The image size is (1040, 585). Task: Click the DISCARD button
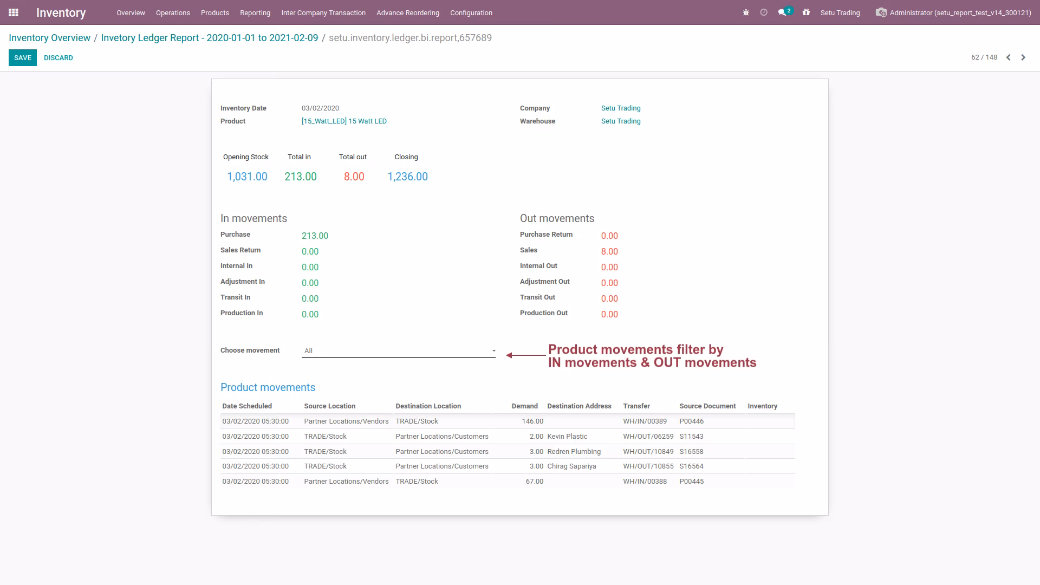click(x=58, y=58)
